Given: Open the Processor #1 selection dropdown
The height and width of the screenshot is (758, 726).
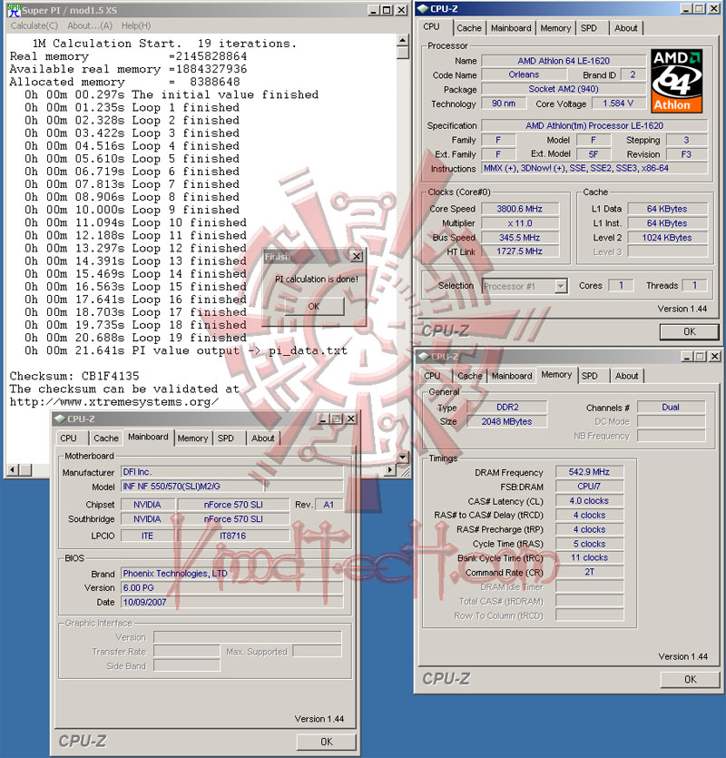Looking at the screenshot, I should tap(560, 286).
